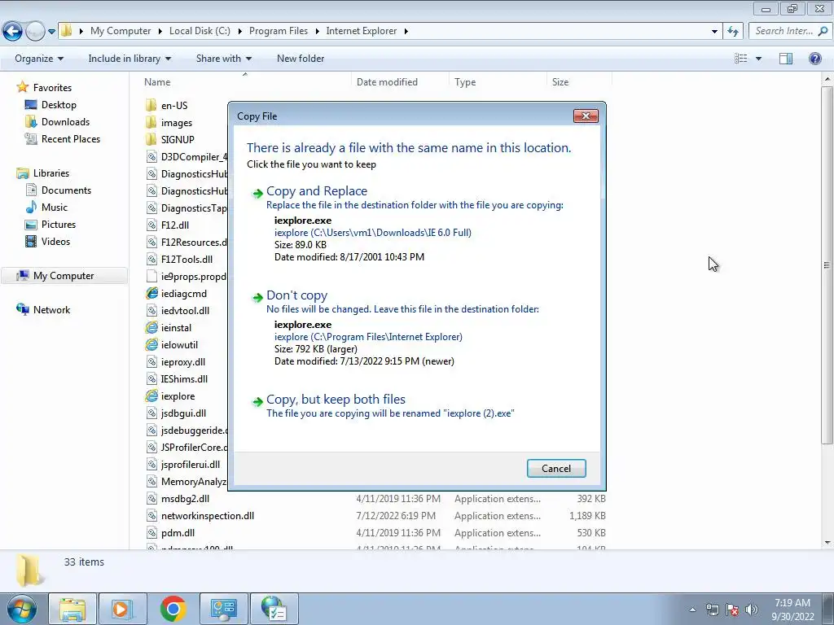Screen dimensions: 834x625
Task: Select msdbg2.dll file name
Action: tap(185, 499)
